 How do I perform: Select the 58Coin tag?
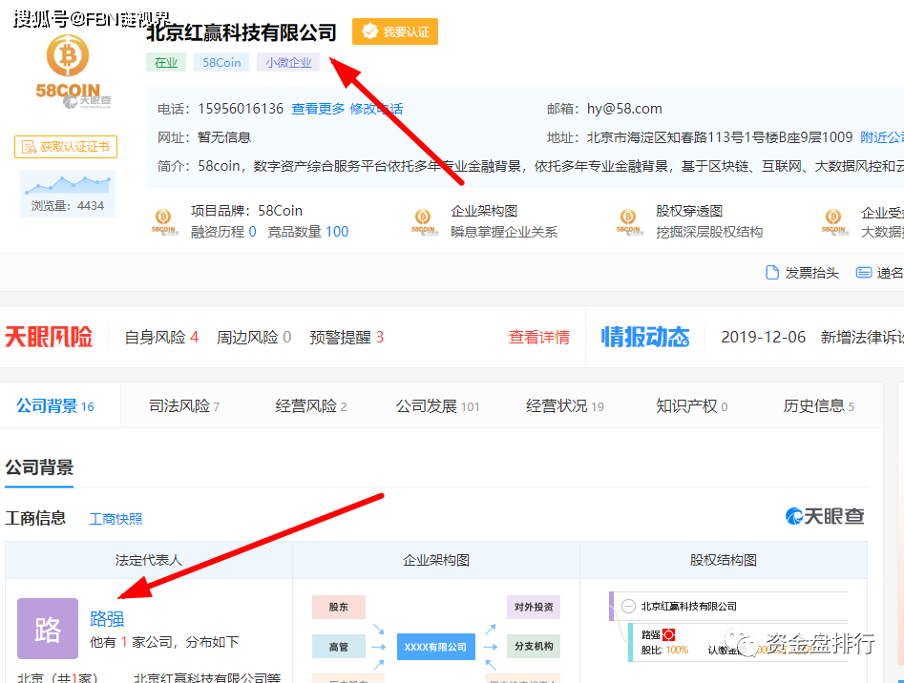click(221, 62)
